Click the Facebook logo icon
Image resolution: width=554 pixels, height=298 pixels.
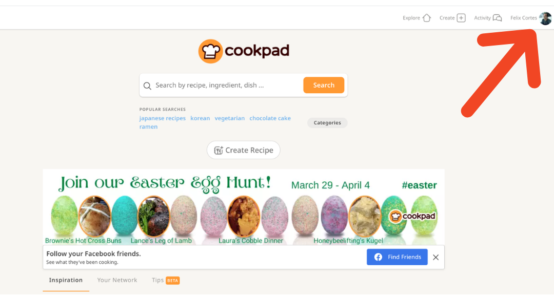point(378,257)
